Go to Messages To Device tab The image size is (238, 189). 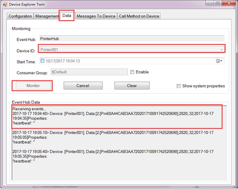coord(96,16)
